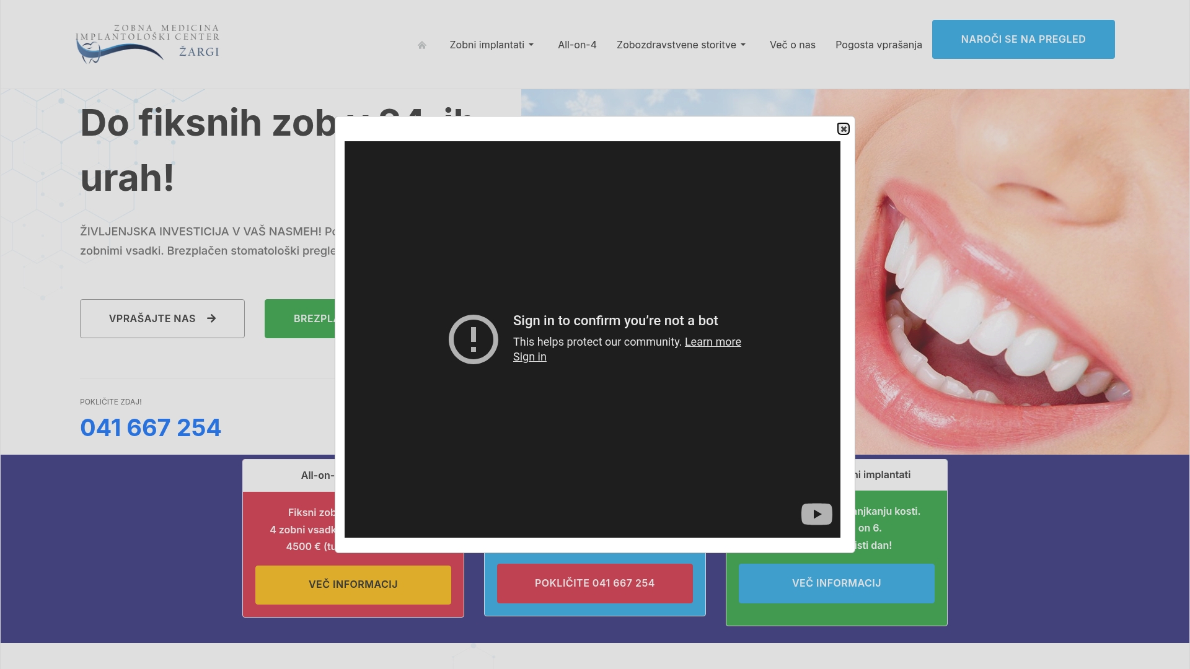This screenshot has width=1190, height=669.
Task: Click the VPRAŠAJTE NAS button
Action: click(x=162, y=318)
